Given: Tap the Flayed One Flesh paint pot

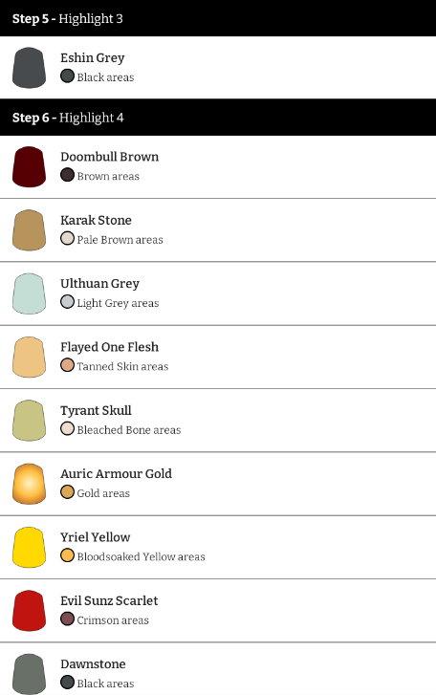Looking at the screenshot, I should 30,357.
